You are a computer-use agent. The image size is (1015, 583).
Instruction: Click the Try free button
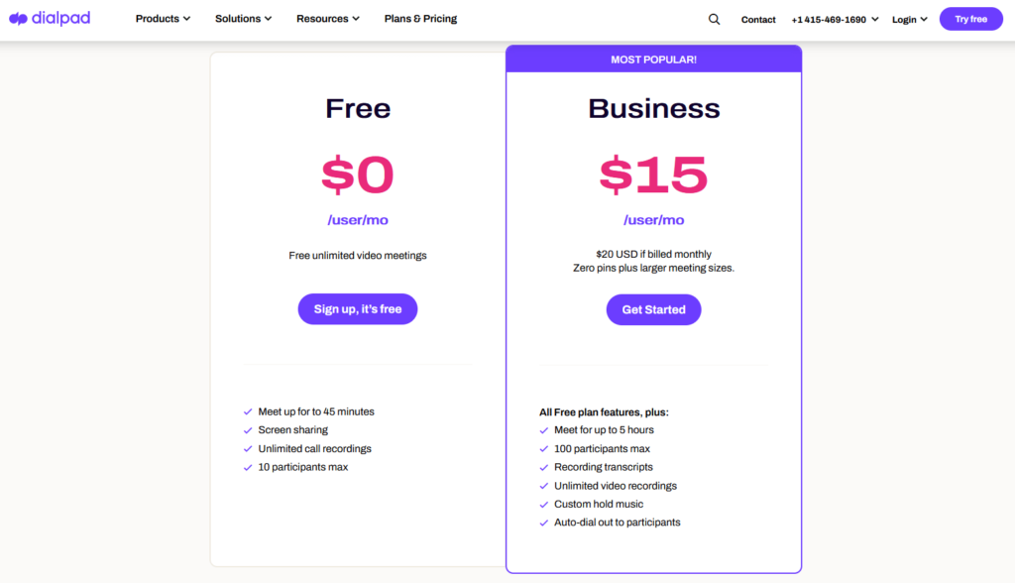(x=971, y=19)
